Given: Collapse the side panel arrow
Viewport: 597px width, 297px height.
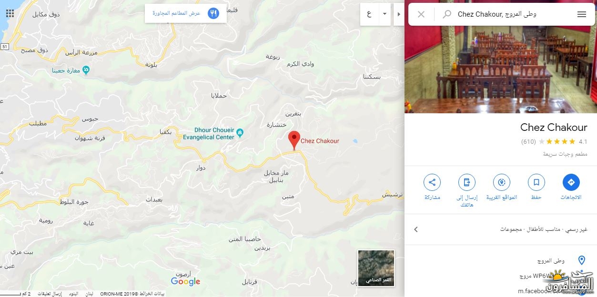Looking at the screenshot, I should tap(399, 14).
